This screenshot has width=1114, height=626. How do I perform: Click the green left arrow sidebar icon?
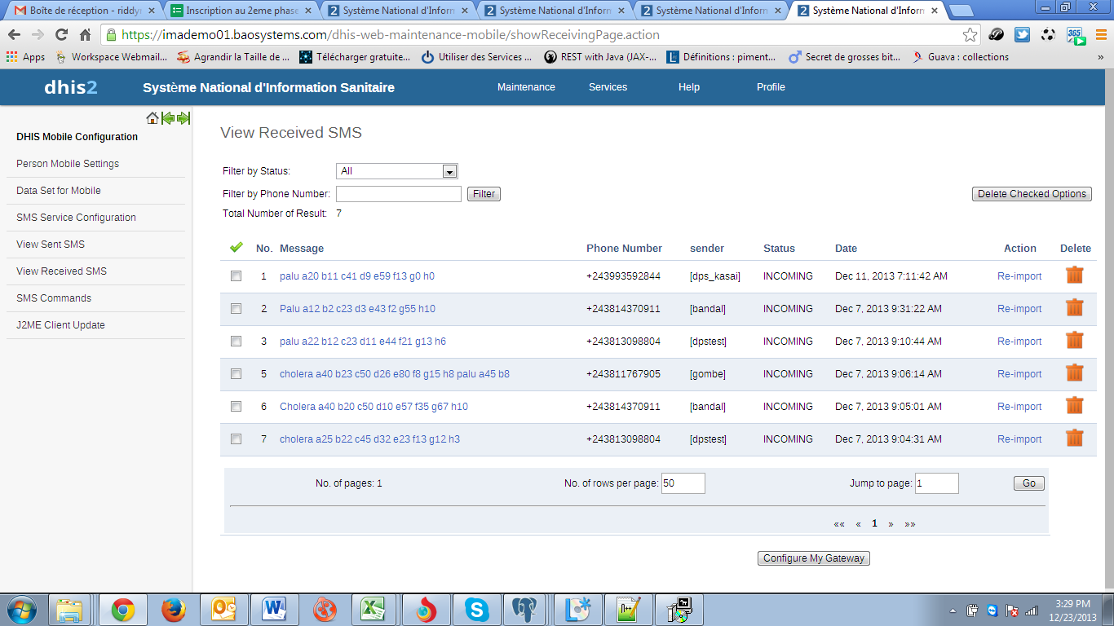pos(168,118)
